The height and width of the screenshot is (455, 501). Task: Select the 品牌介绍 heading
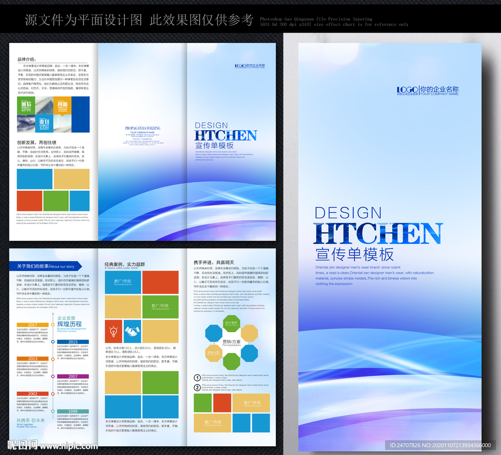coord(26,59)
